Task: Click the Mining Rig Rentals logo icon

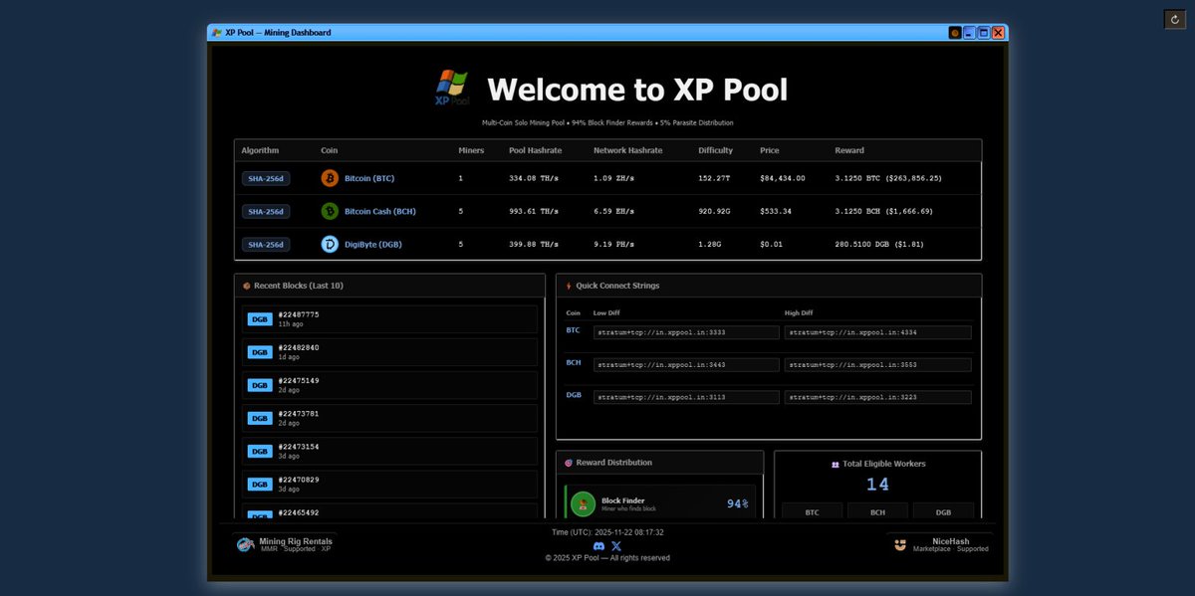Action: tap(245, 544)
